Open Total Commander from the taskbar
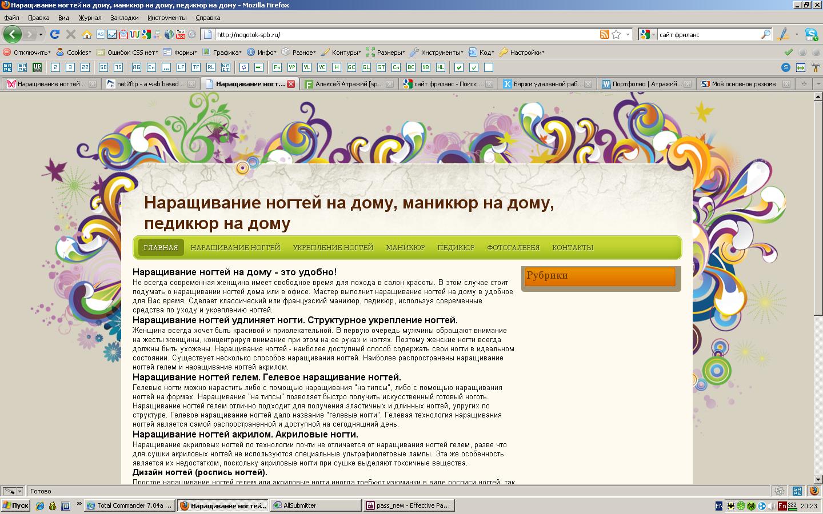Image resolution: width=823 pixels, height=514 pixels. tap(129, 505)
